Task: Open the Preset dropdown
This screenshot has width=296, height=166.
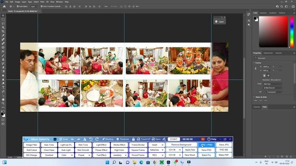Action: click(x=83, y=155)
